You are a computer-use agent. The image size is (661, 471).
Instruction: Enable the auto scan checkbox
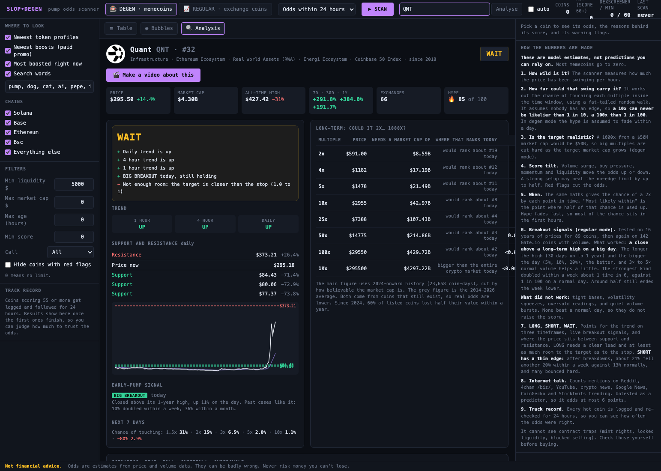point(531,9)
